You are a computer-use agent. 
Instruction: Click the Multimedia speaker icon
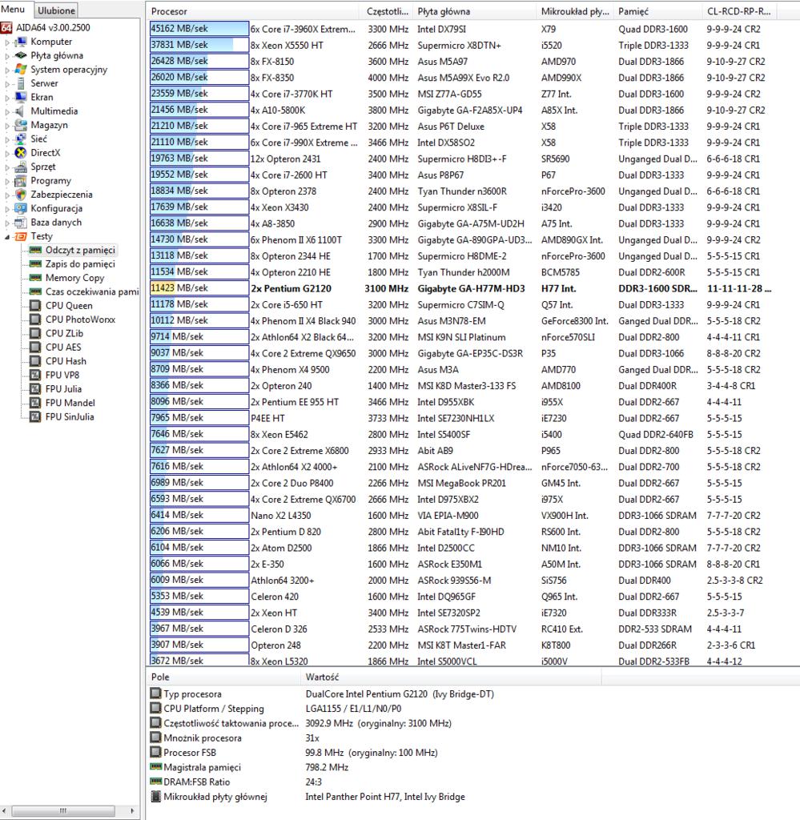(x=22, y=111)
